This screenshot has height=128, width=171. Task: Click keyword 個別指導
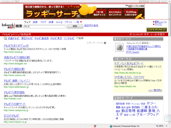pos(120,104)
